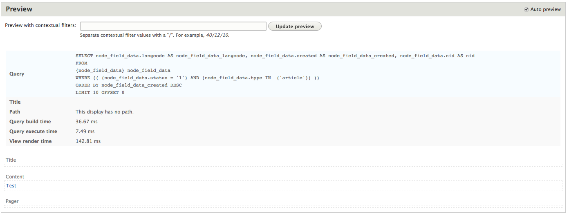Click the Content section label
569x216 pixels.
[x=15, y=177]
